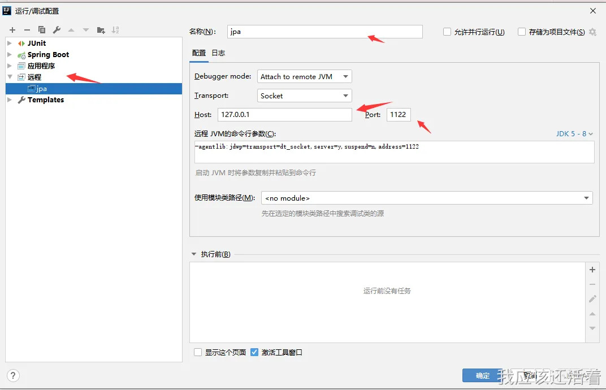Select the jpa configuration under 远程
This screenshot has height=390, width=606.
[x=41, y=88]
